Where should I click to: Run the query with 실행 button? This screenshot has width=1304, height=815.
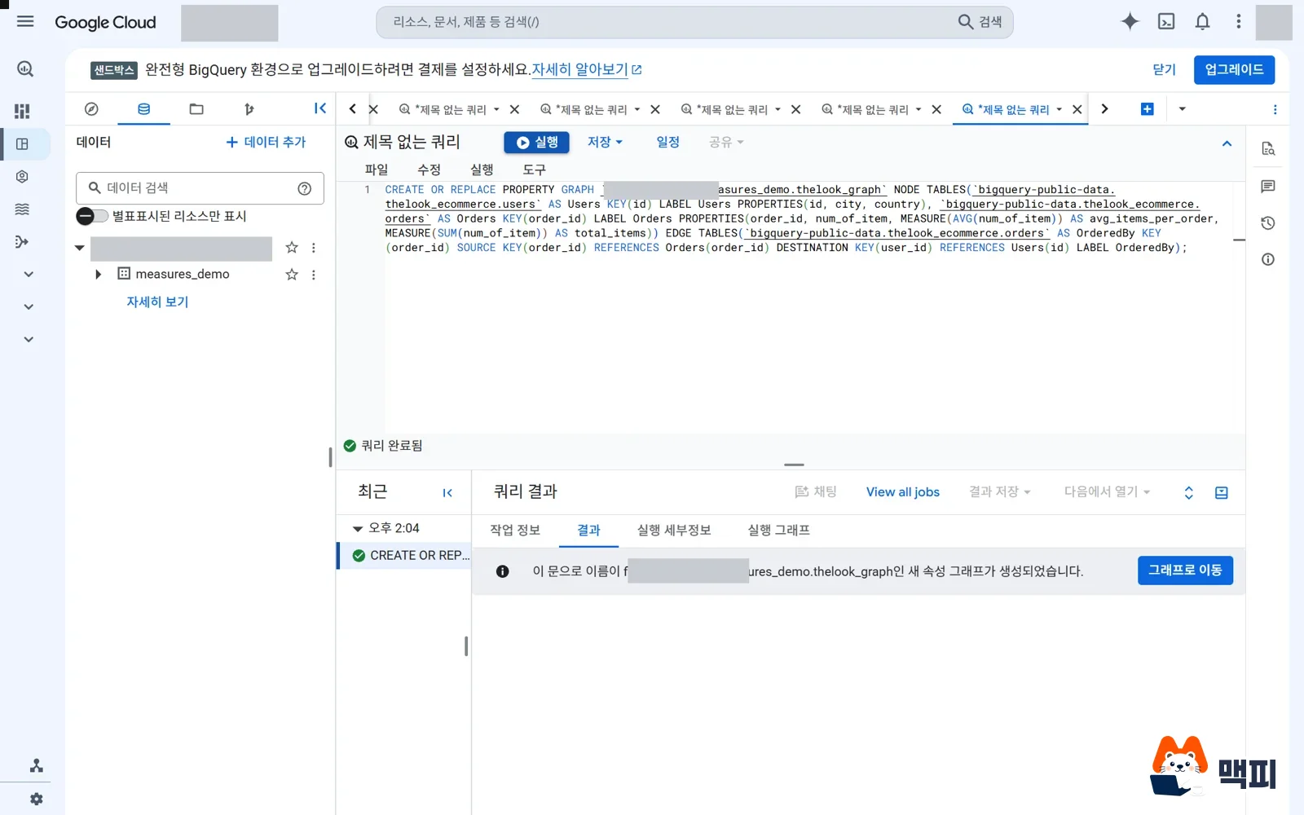[x=537, y=142]
